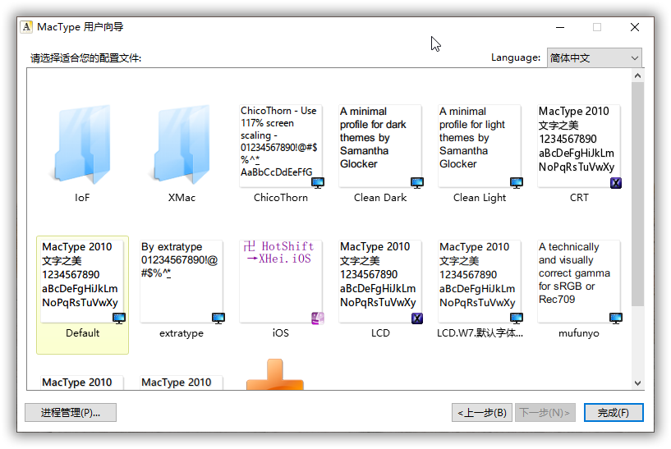
Task: Select the iOS HotShift profile
Action: coord(281,282)
